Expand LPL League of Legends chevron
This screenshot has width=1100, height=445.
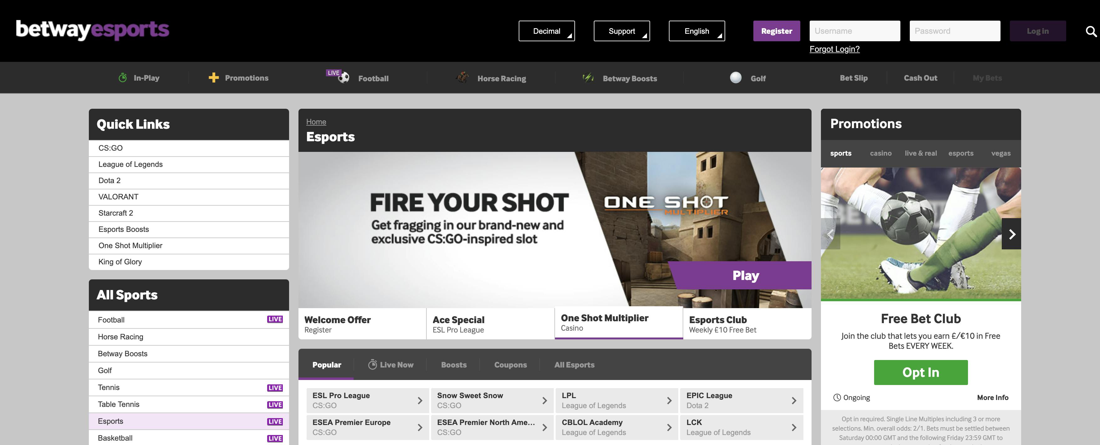pyautogui.click(x=669, y=401)
